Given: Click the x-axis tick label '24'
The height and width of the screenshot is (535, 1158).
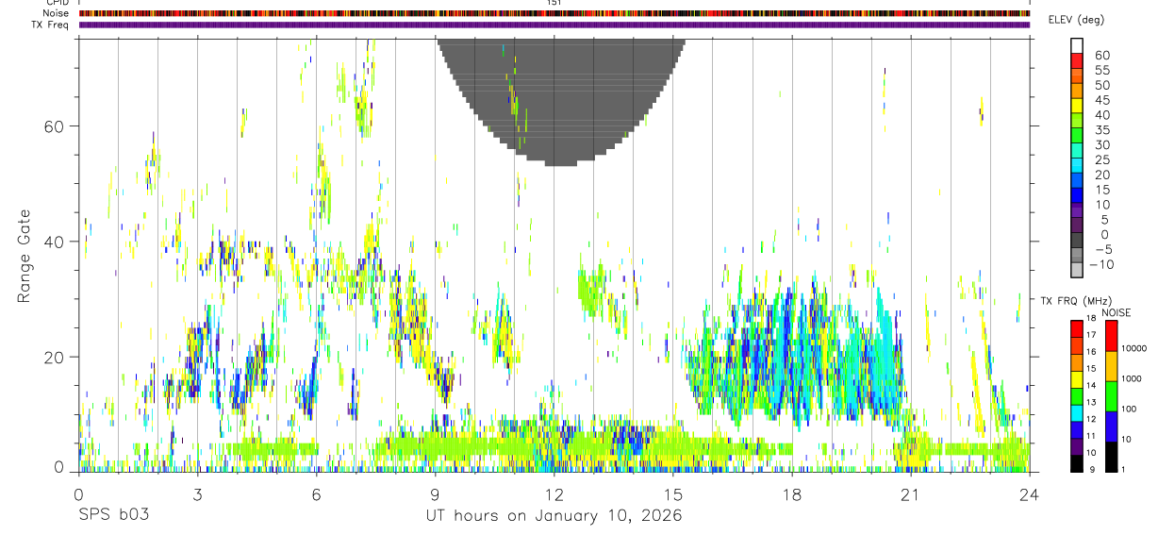Looking at the screenshot, I should coord(1029,493).
